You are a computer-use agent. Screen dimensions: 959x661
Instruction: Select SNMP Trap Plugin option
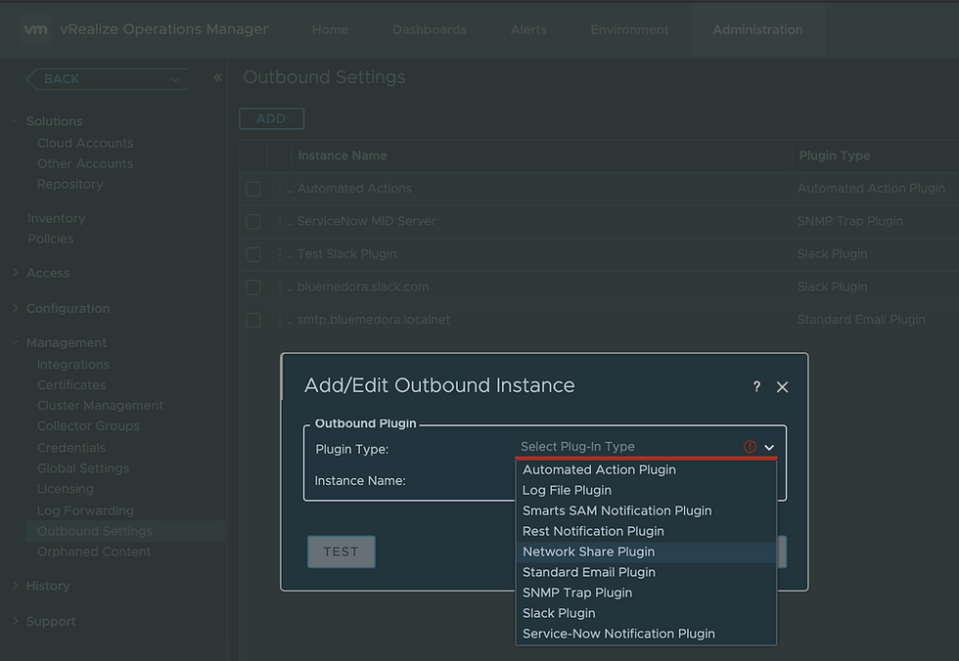647,593
